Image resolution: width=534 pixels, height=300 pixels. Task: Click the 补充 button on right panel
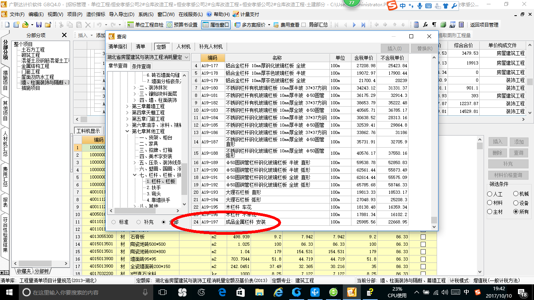point(508,164)
